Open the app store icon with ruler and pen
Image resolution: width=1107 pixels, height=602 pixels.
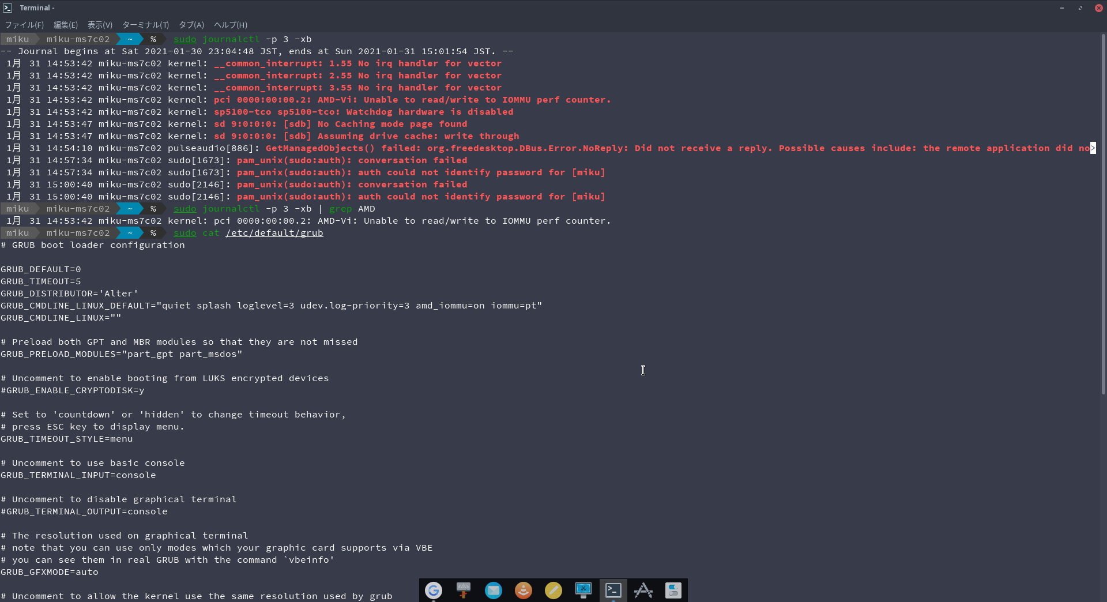coord(643,590)
